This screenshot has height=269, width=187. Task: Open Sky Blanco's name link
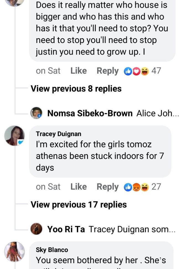click(52, 250)
